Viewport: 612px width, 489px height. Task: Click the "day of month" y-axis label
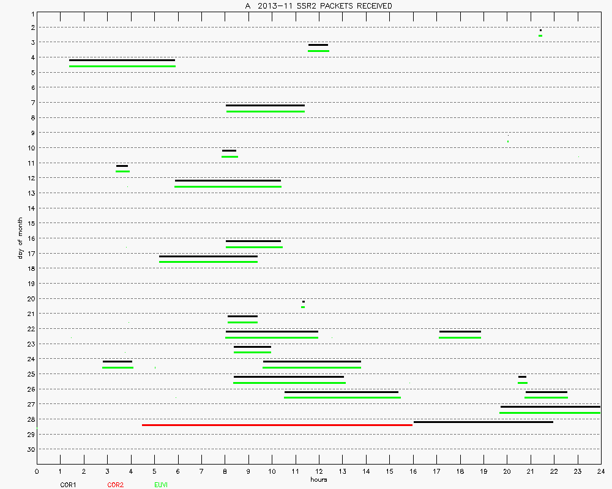click(20, 238)
